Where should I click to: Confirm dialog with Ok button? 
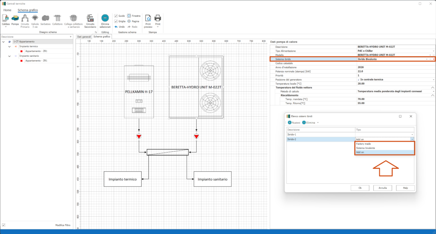pos(360,188)
